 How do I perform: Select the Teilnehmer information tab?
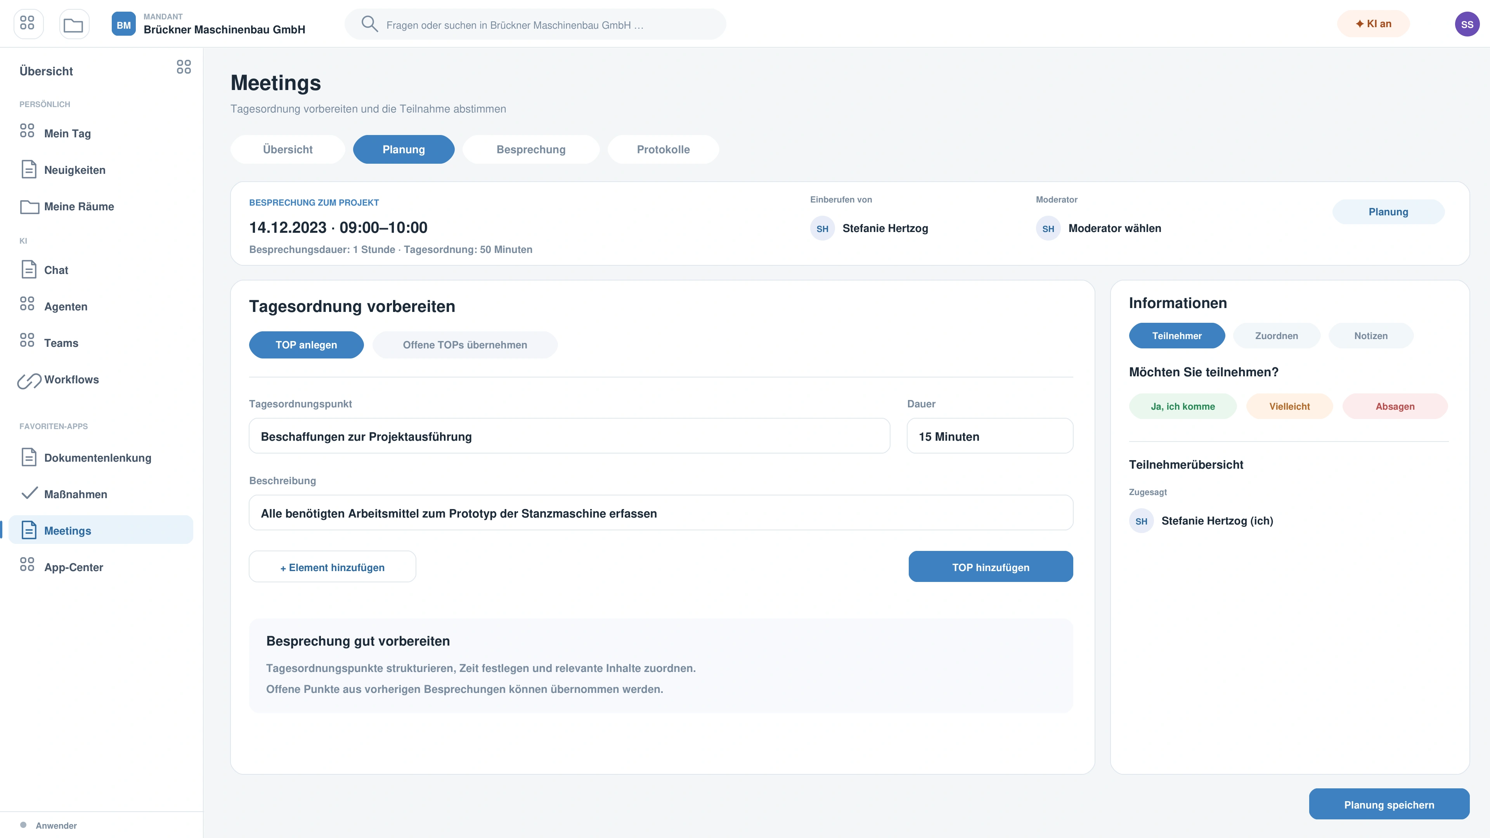1176,336
